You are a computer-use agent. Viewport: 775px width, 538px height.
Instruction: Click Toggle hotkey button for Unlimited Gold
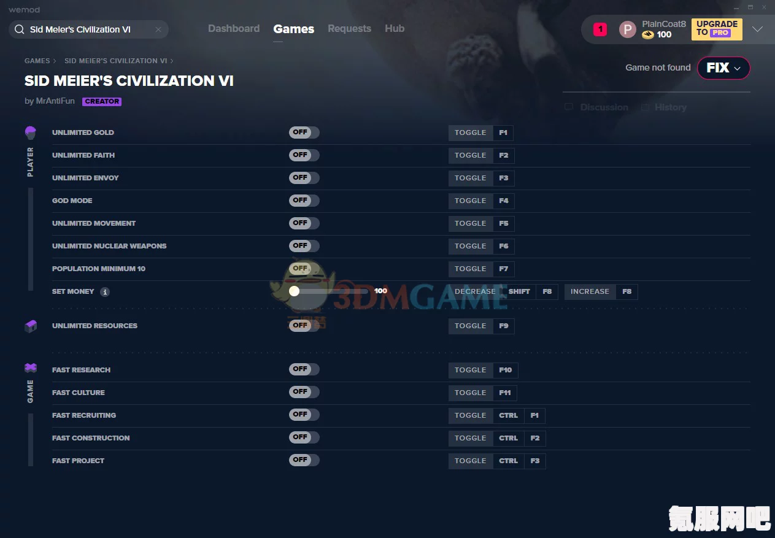pyautogui.click(x=471, y=133)
